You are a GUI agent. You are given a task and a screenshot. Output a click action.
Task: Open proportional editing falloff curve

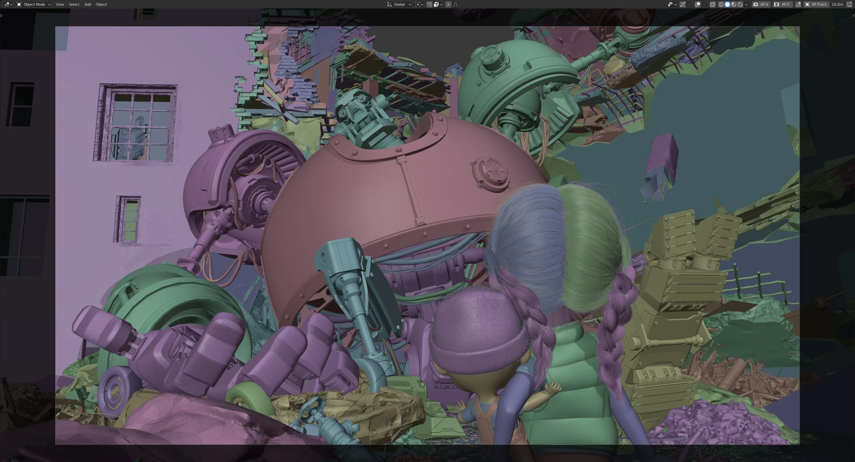[456, 4]
